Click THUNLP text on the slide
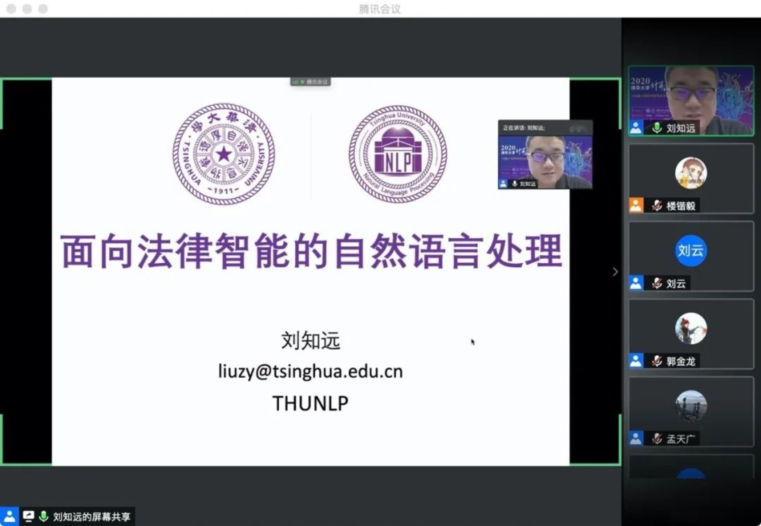Image resolution: width=761 pixels, height=526 pixels. pos(310,403)
